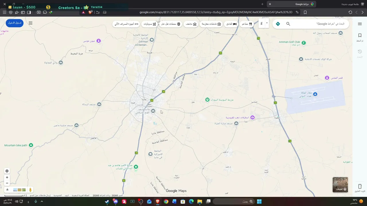367x206 pixels.
Task: Click Manshiyat Ma'in mosque marker
Action: click(76, 125)
